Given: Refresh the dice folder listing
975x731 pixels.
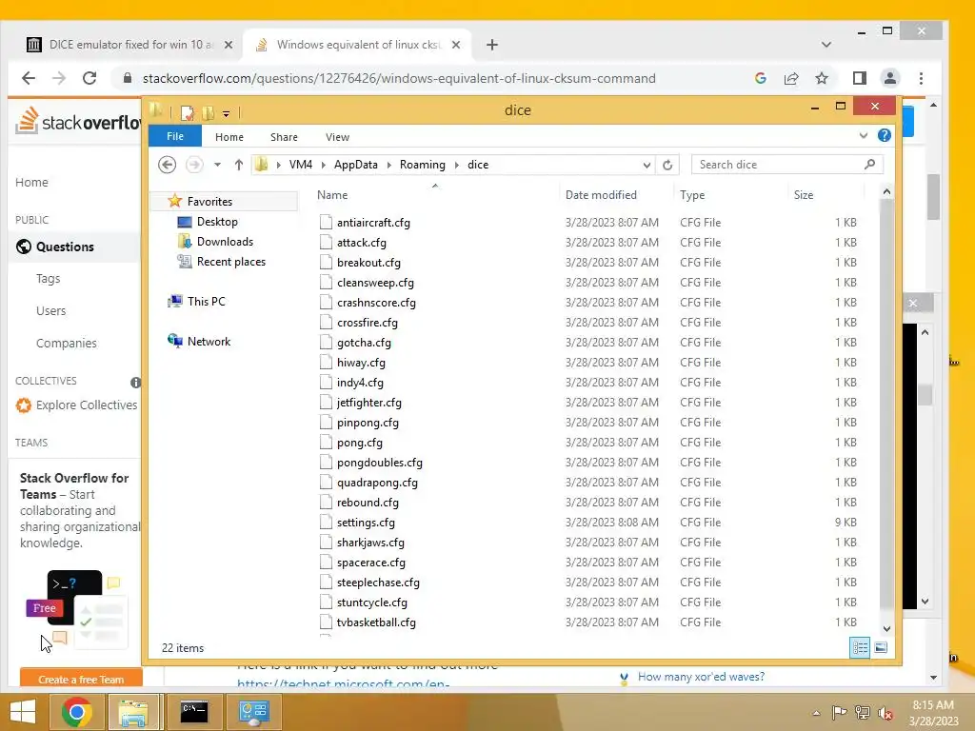Looking at the screenshot, I should click(667, 165).
